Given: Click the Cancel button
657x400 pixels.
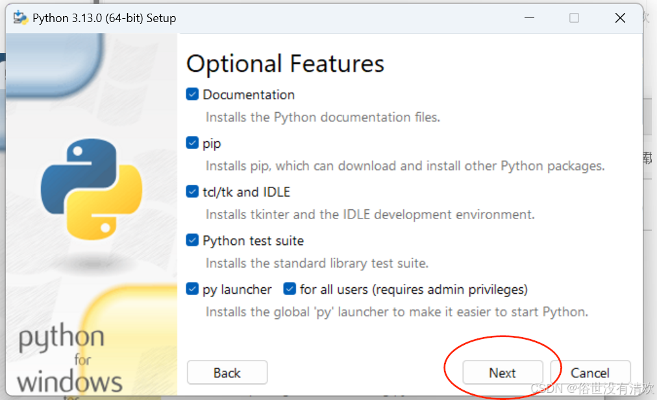Looking at the screenshot, I should pyautogui.click(x=590, y=372).
